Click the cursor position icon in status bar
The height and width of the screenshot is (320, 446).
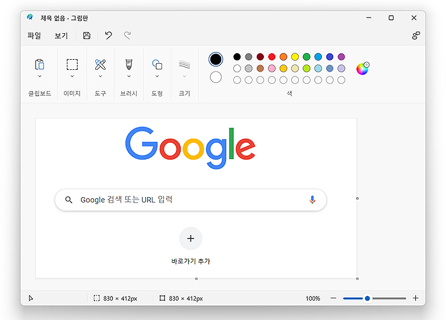coord(31,298)
